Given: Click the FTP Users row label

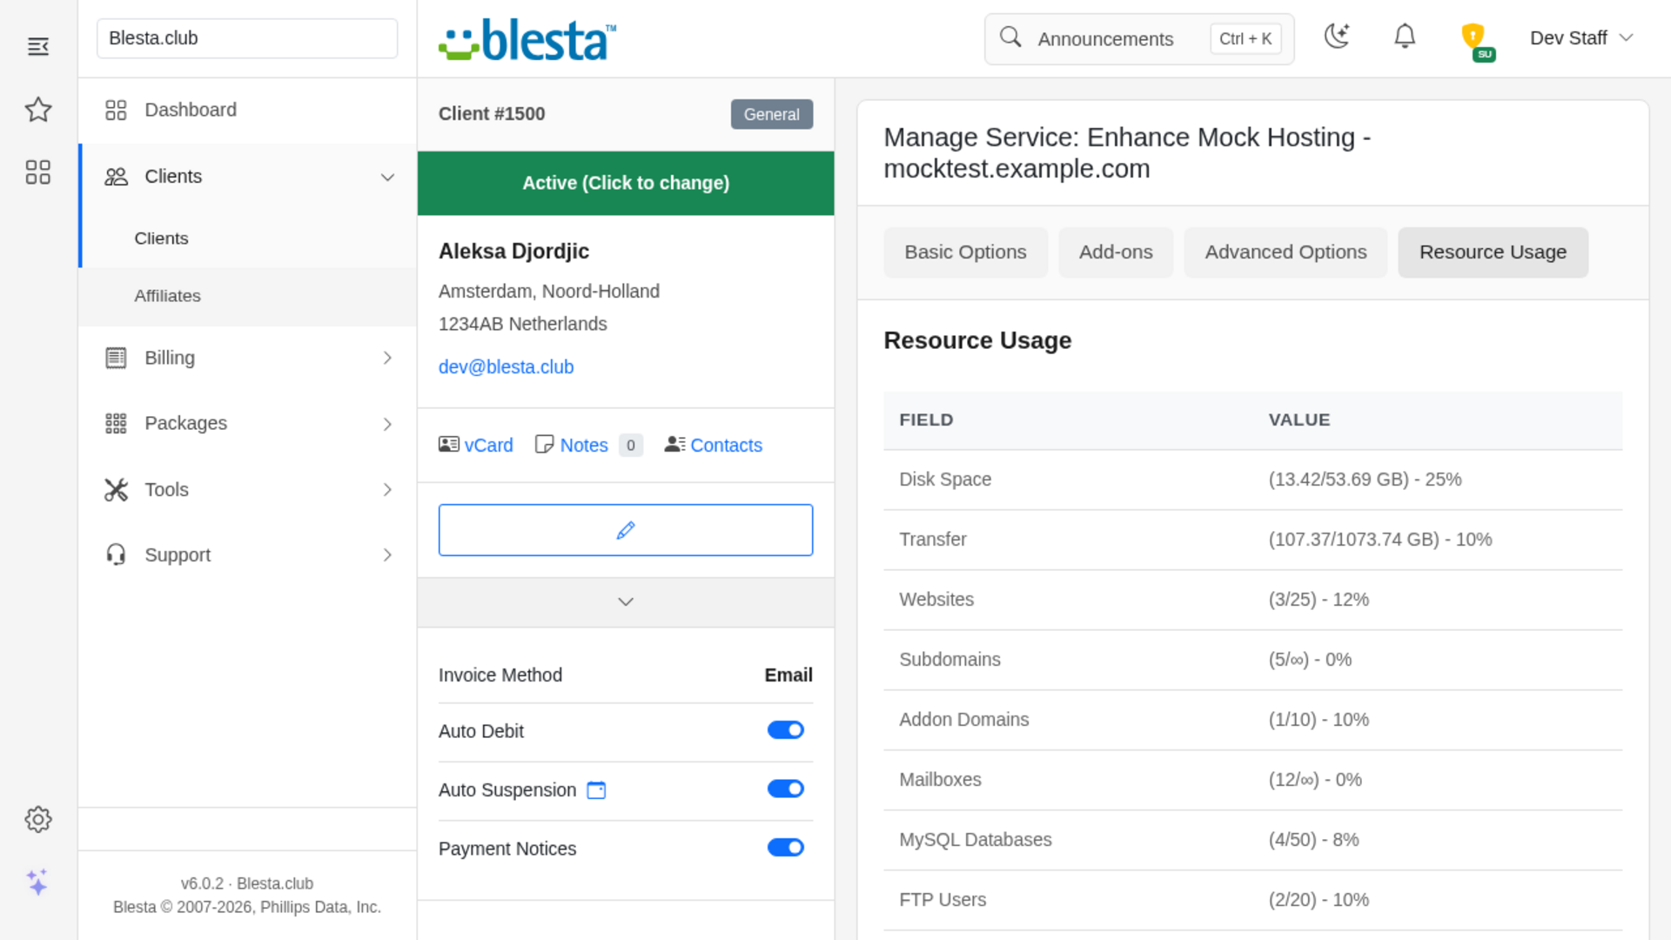Looking at the screenshot, I should coord(943,900).
